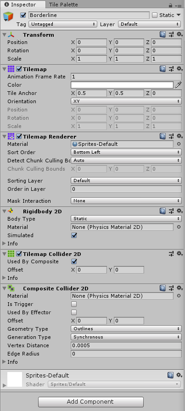
Task: Open Tilemap preset selector icon
Action: pyautogui.click(x=171, y=69)
